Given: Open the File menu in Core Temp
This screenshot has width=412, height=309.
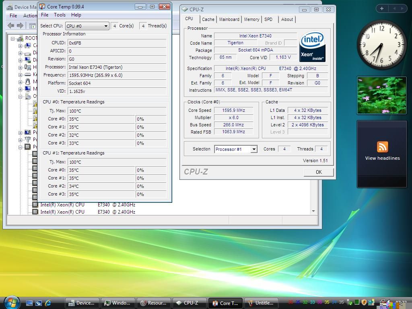Looking at the screenshot, I should tap(45, 15).
